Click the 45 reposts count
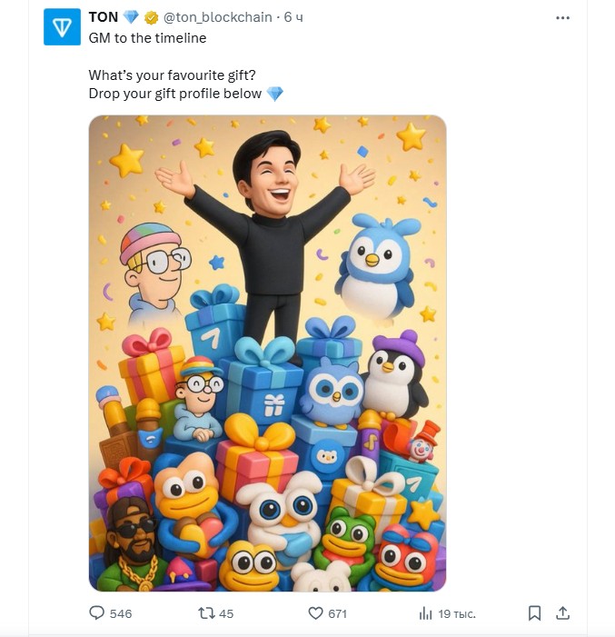 [226, 613]
